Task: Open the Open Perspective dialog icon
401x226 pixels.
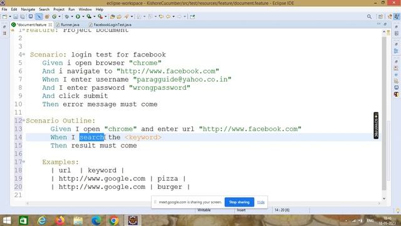Action: (380, 17)
